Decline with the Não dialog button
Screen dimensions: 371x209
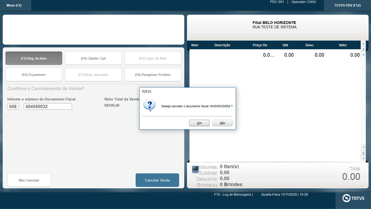(x=222, y=123)
